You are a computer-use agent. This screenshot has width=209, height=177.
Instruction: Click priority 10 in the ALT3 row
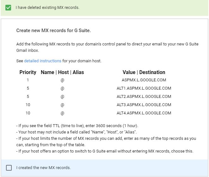[28, 105]
